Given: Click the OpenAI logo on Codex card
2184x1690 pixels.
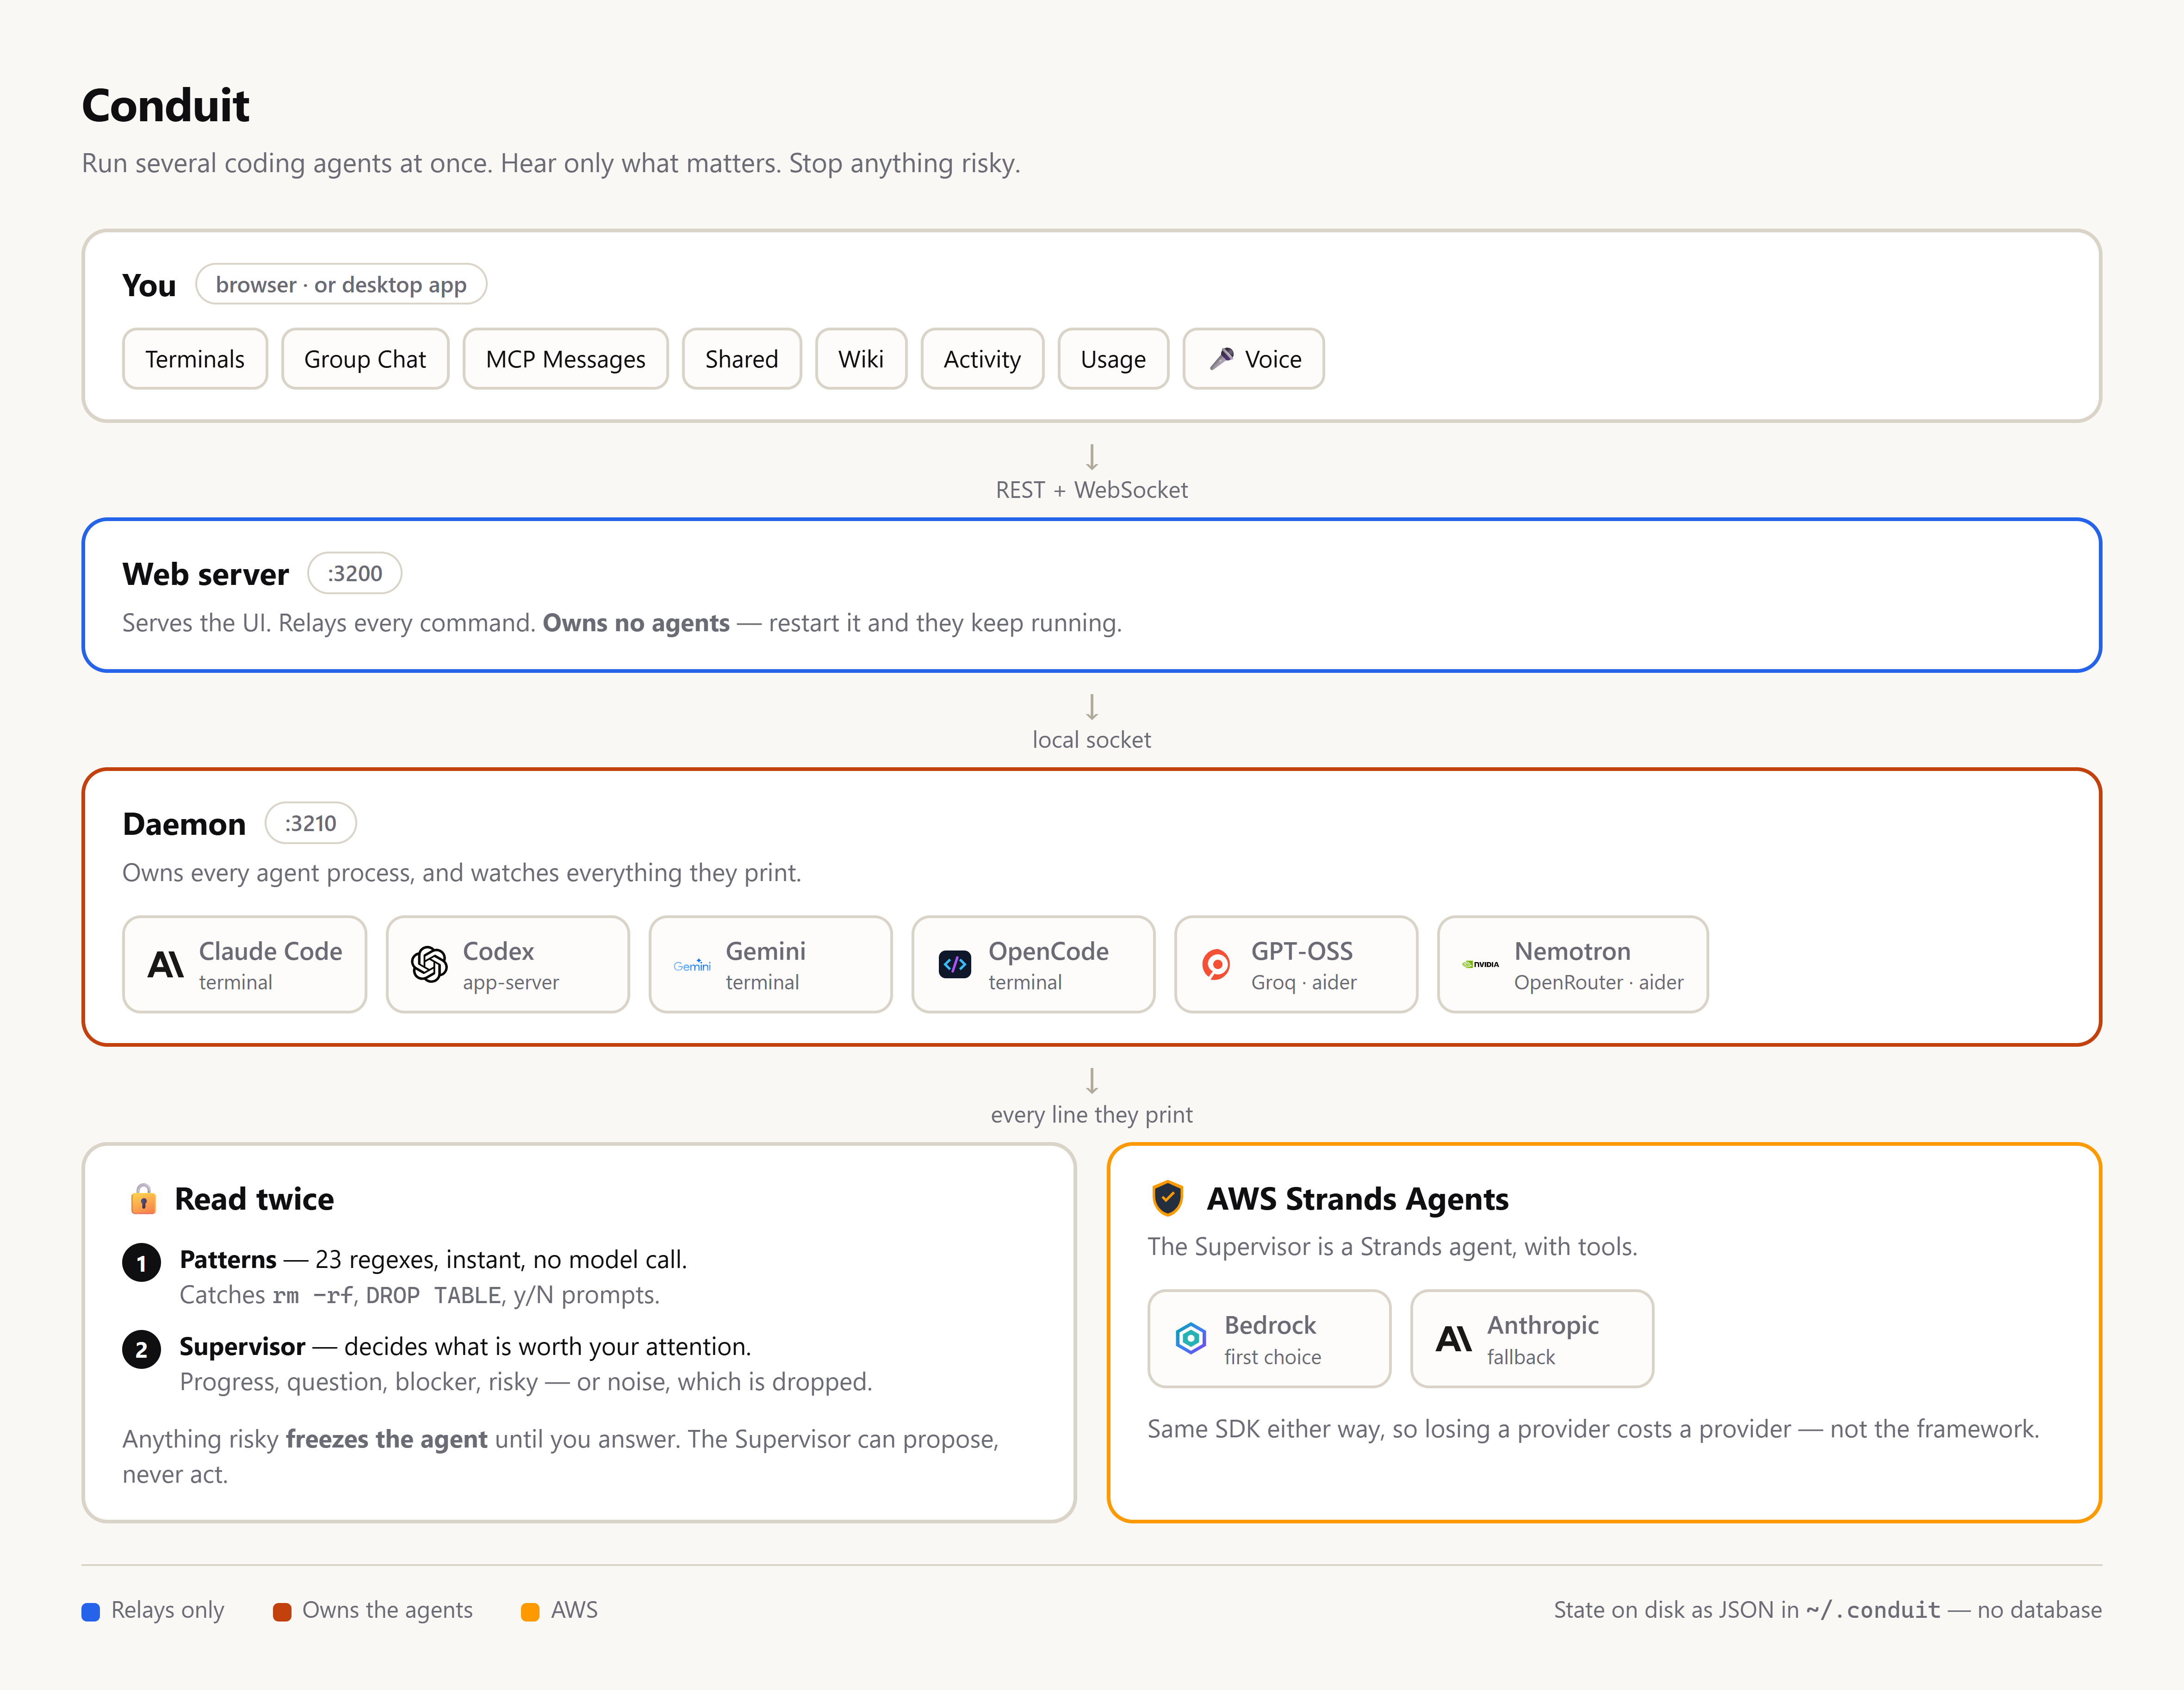Looking at the screenshot, I should [429, 964].
